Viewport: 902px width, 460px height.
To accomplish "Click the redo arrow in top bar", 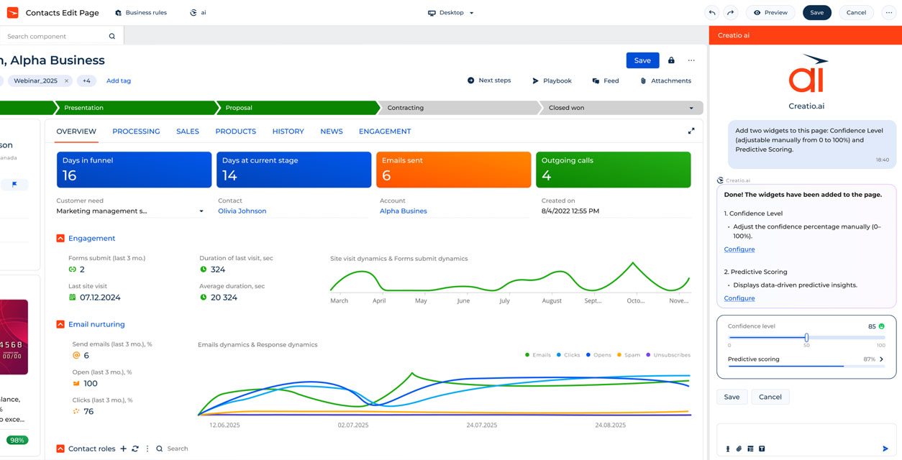I will [x=730, y=12].
